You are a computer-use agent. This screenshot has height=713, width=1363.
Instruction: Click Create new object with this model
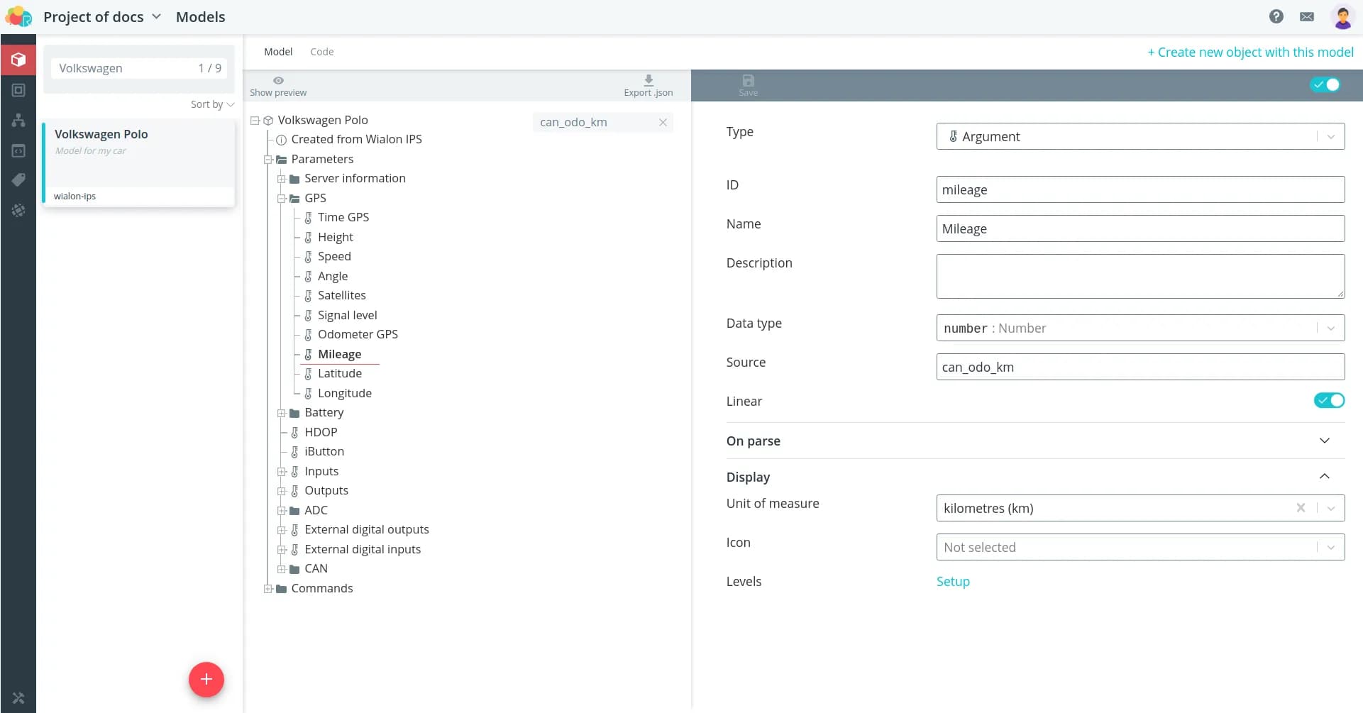[x=1250, y=52]
